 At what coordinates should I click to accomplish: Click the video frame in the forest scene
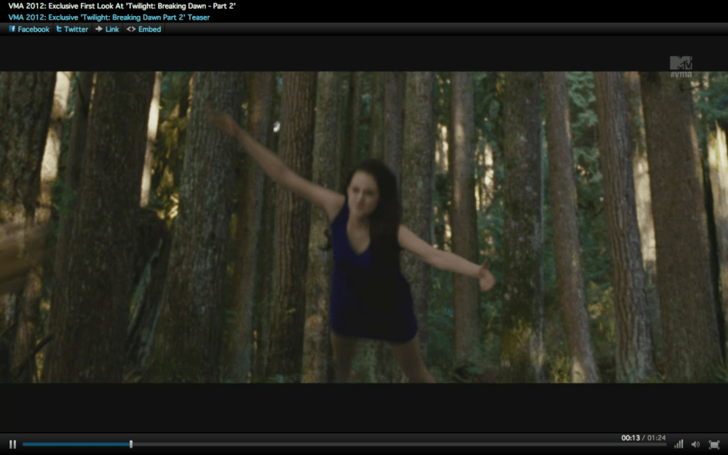point(364,226)
